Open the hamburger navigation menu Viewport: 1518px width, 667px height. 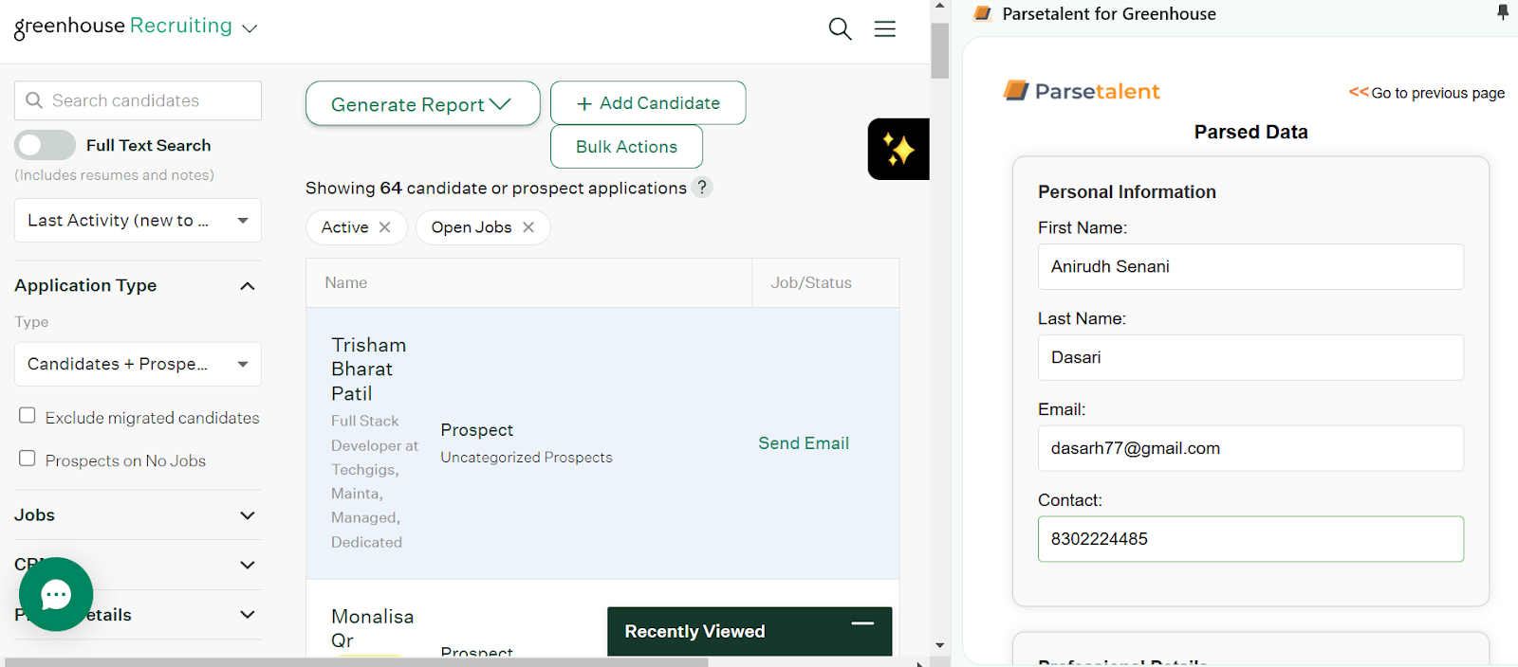[x=885, y=28]
